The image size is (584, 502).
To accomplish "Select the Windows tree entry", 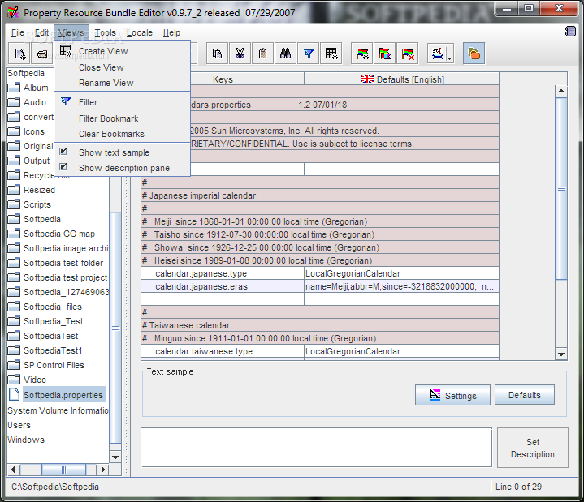I will 26,440.
